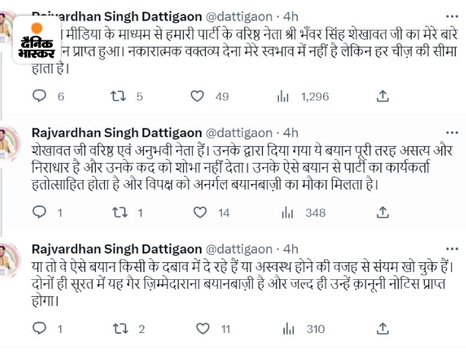Click @dattigaon handle in the third tweet

click(x=239, y=249)
